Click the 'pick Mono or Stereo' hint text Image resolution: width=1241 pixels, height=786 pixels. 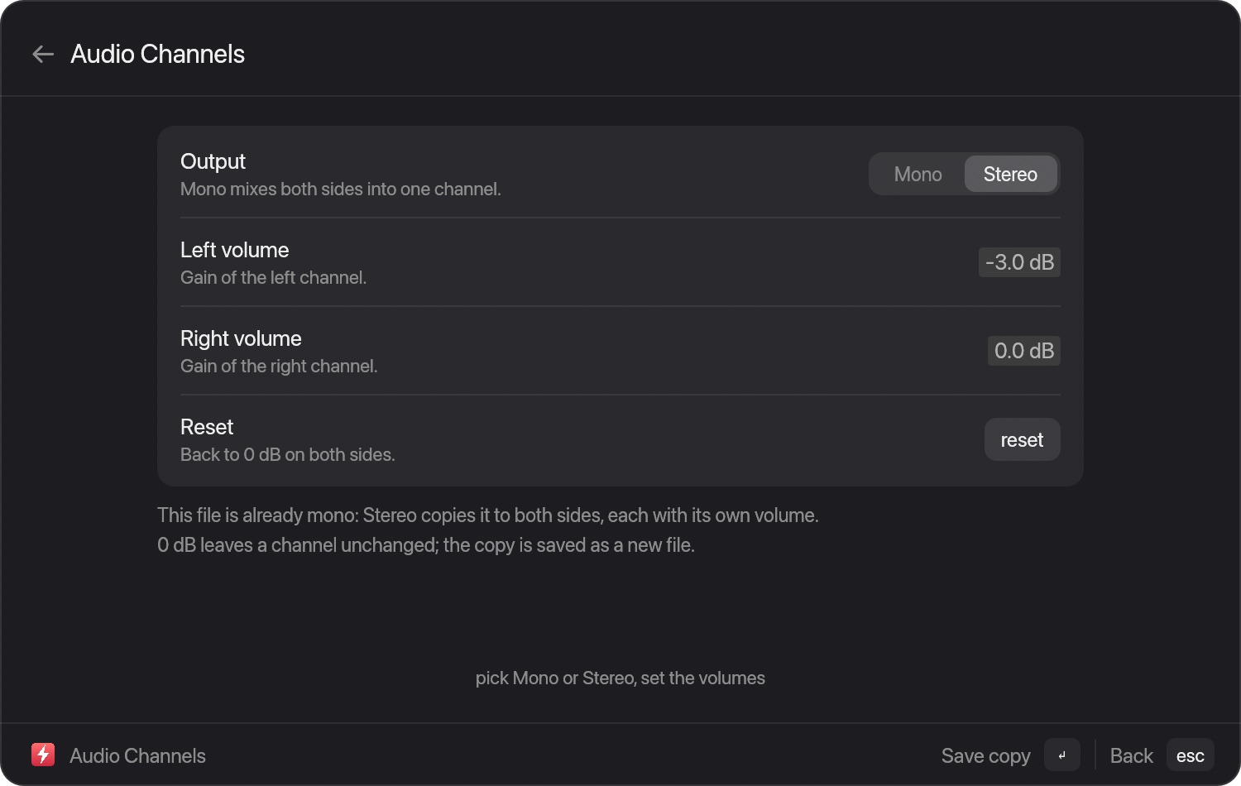[620, 678]
